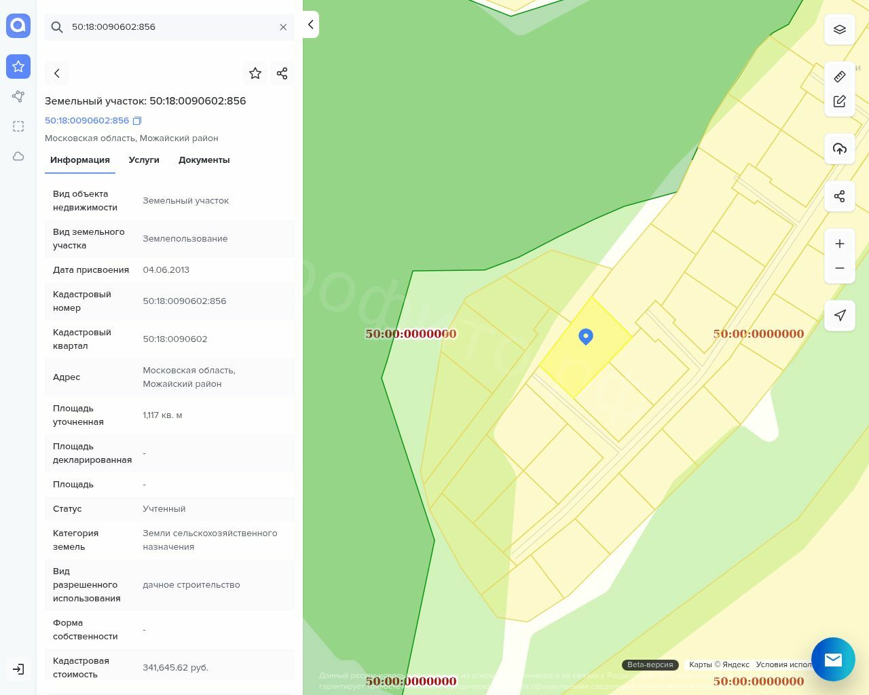Click the search input with cadastral number
869x695 pixels.
click(170, 27)
